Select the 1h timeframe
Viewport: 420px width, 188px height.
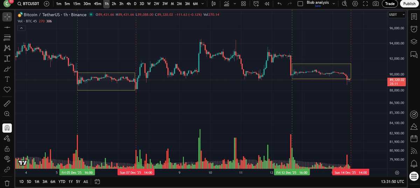(106, 4)
